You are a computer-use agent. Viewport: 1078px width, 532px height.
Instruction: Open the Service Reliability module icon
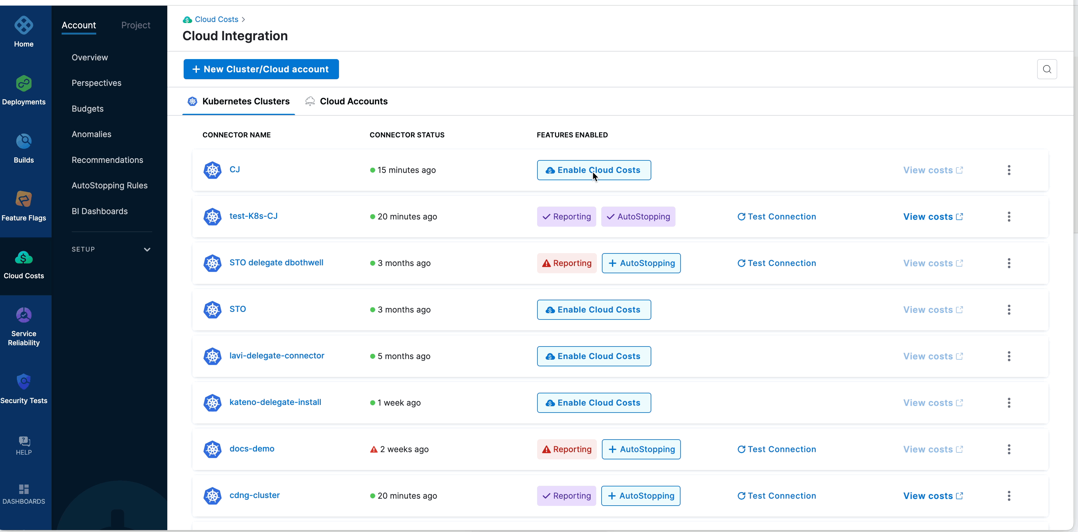click(x=24, y=315)
